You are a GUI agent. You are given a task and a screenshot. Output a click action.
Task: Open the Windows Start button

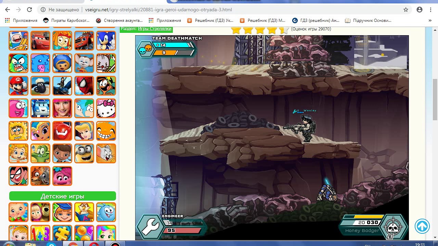8,244
